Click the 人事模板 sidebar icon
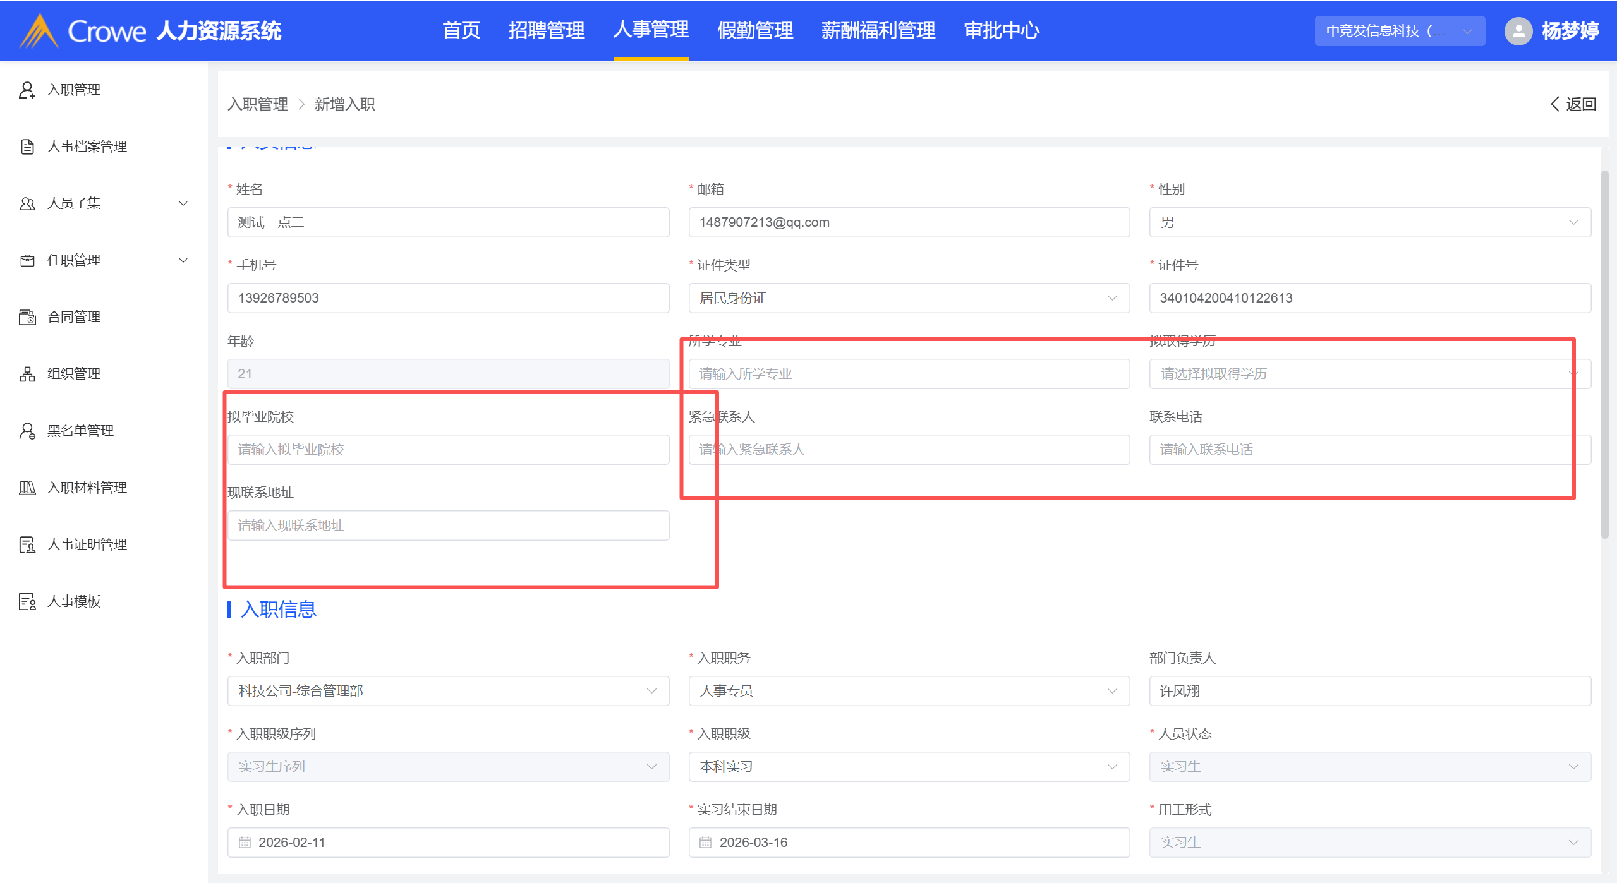Viewport: 1617px width, 883px height. pos(27,601)
